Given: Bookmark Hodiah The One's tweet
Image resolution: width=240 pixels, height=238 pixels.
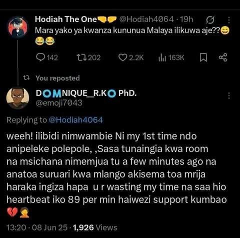Looking at the screenshot, I should pyautogui.click(x=203, y=57).
